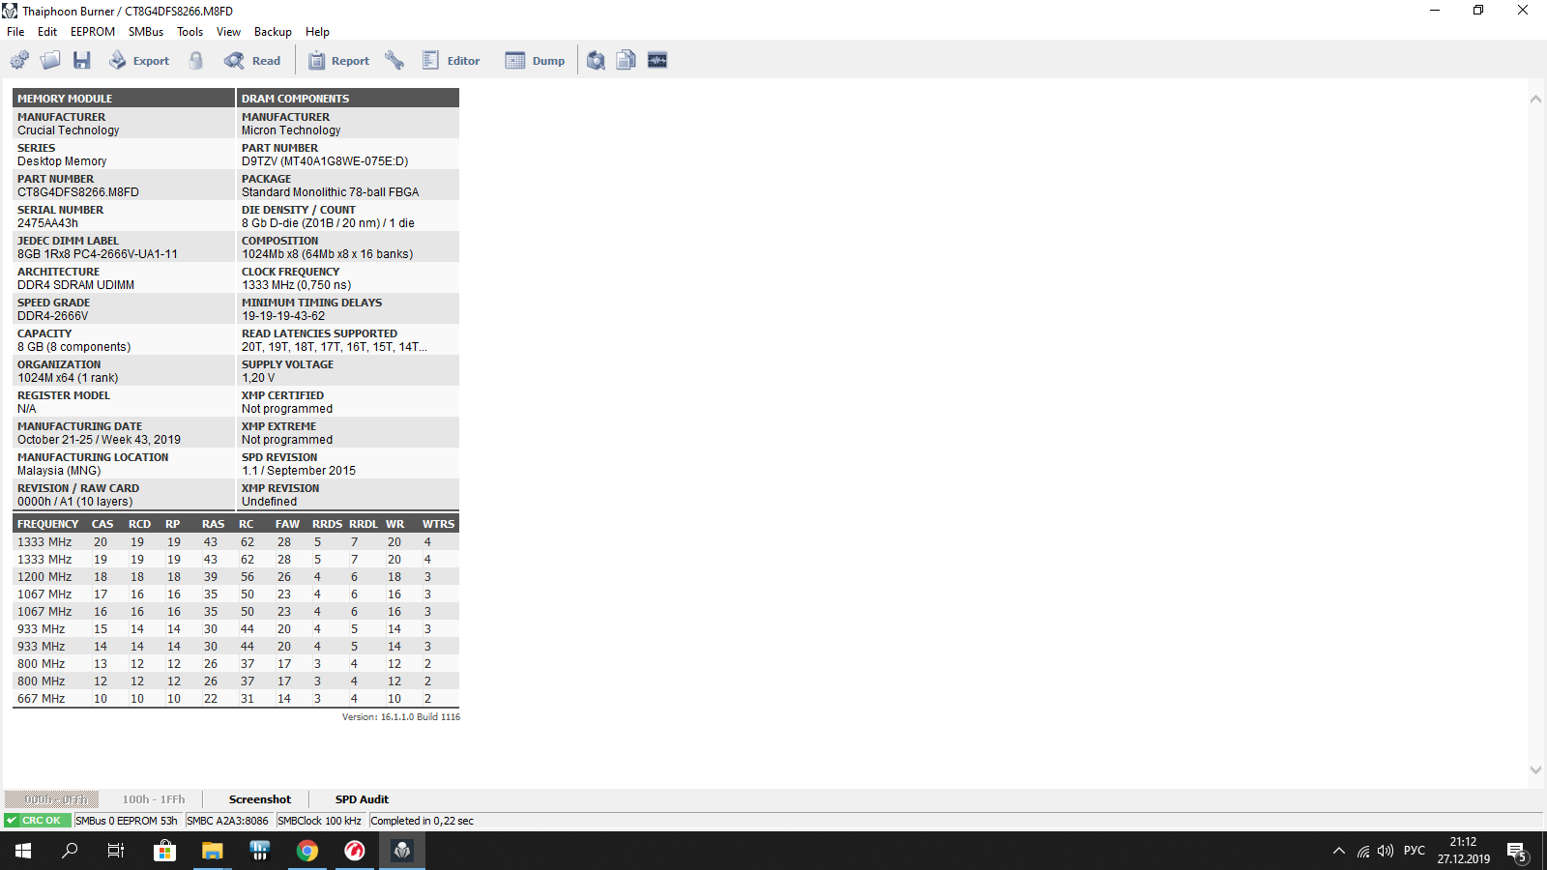Click the volume speaker tray icon
The height and width of the screenshot is (870, 1547).
pyautogui.click(x=1386, y=851)
